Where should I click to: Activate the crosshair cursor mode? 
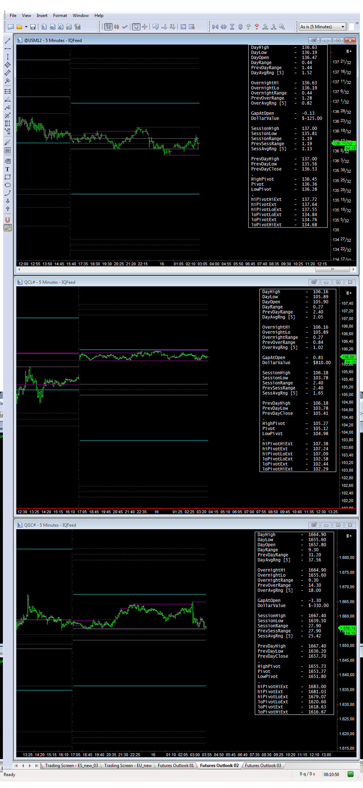tap(144, 27)
